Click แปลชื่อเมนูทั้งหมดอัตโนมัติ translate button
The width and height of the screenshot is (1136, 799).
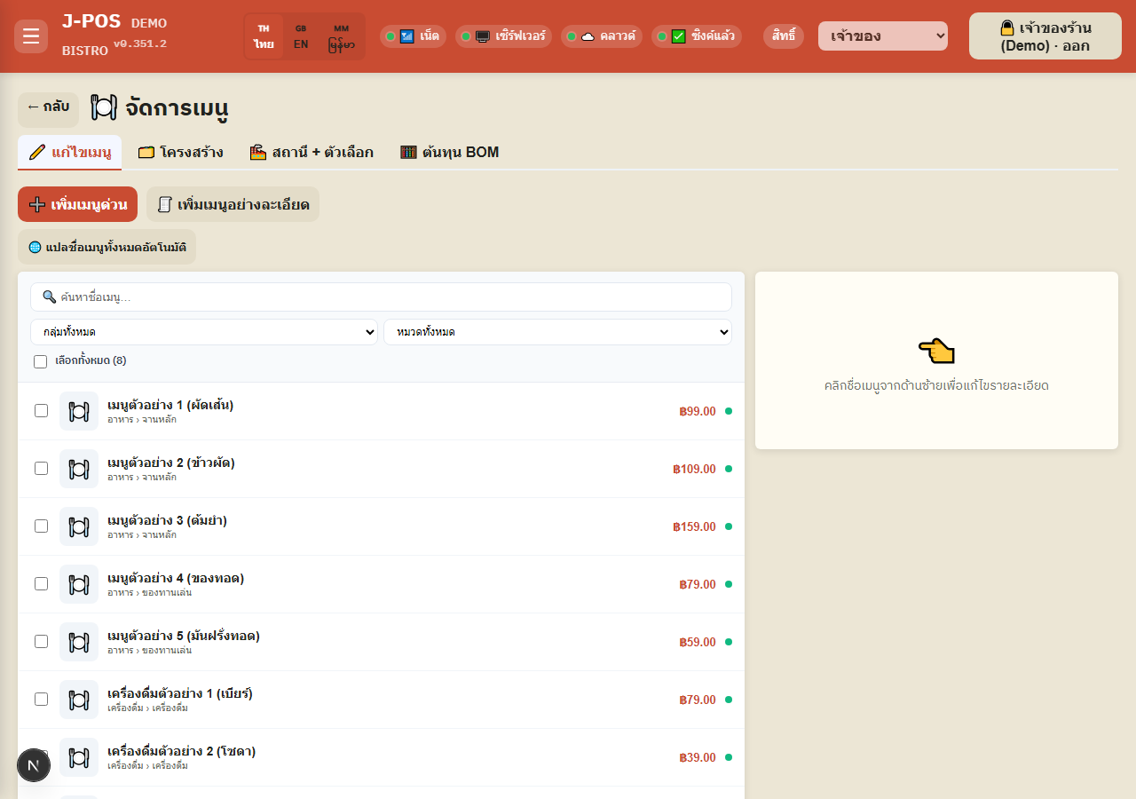[106, 247]
